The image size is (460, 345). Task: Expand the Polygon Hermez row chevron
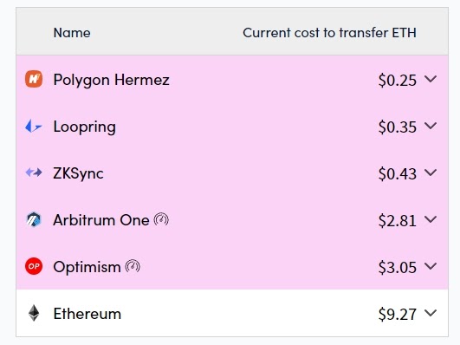[x=431, y=79]
